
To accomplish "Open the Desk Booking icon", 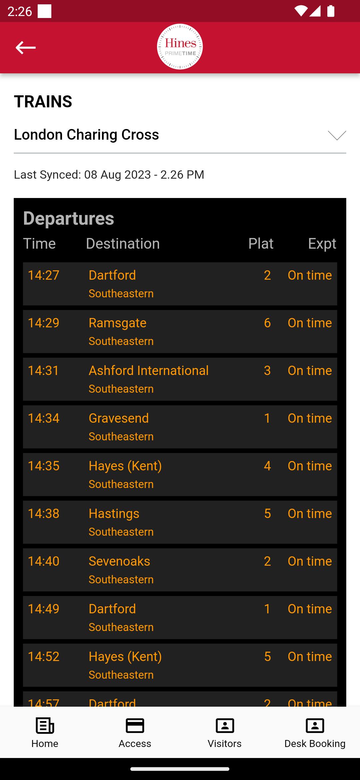I will click(315, 726).
